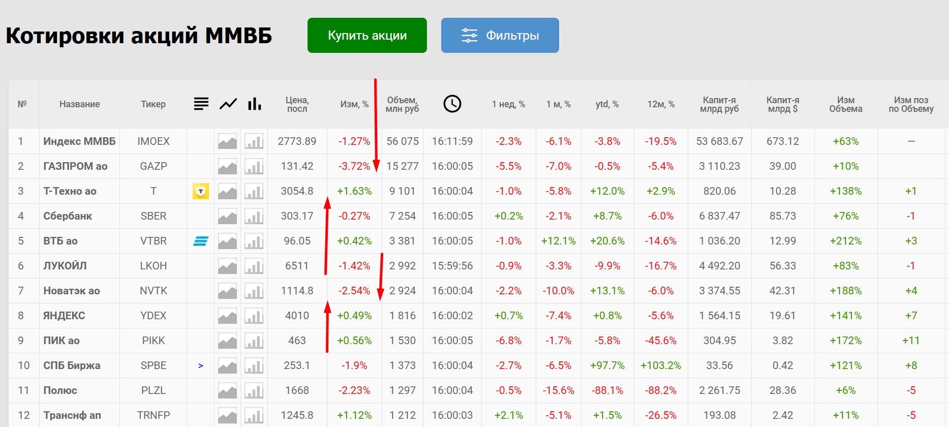Sort by the 1 м, % column
This screenshot has height=427, width=949.
(559, 104)
